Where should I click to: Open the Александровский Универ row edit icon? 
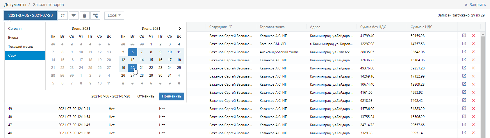coord(464,52)
